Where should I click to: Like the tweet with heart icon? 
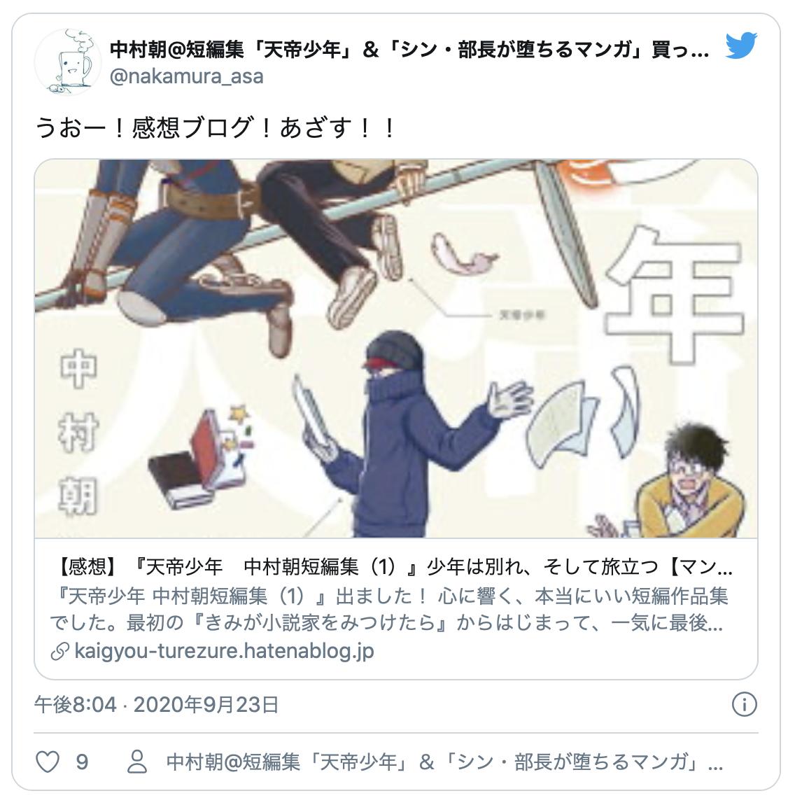click(48, 762)
